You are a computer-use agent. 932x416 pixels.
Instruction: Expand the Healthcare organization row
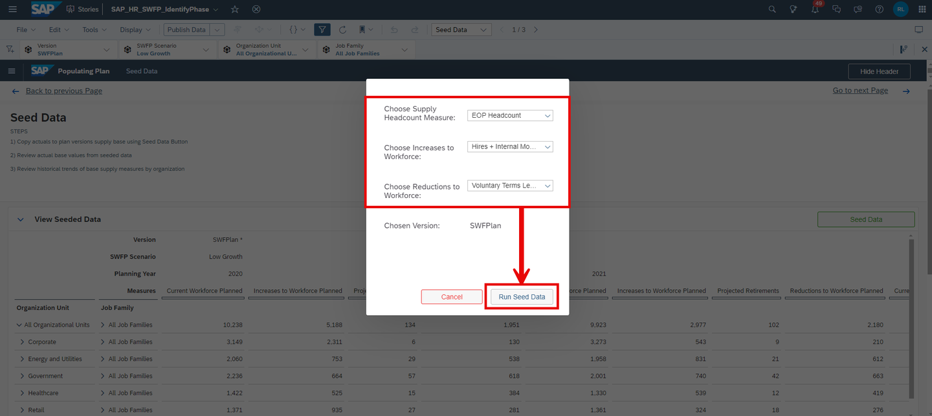[23, 393]
